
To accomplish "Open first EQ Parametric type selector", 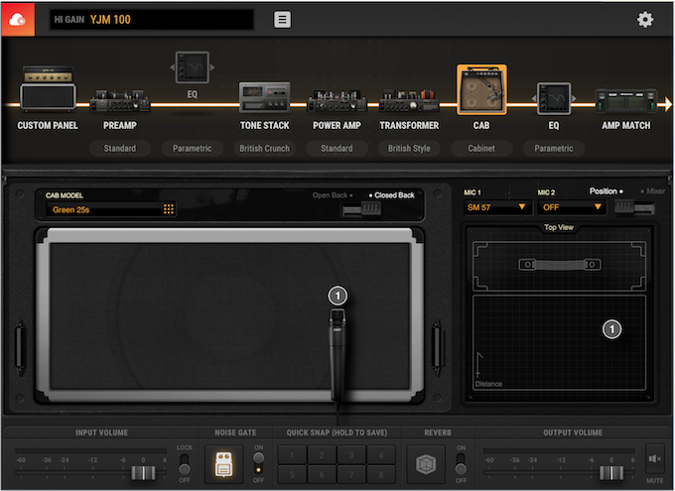I will tap(192, 149).
